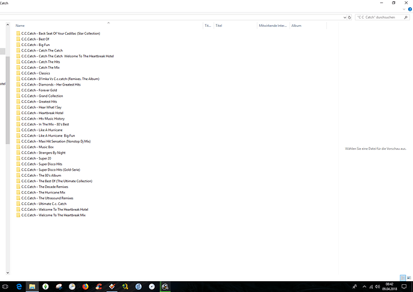Expand the ribbon chevron near Help
This screenshot has width=413, height=292.
point(404,9)
